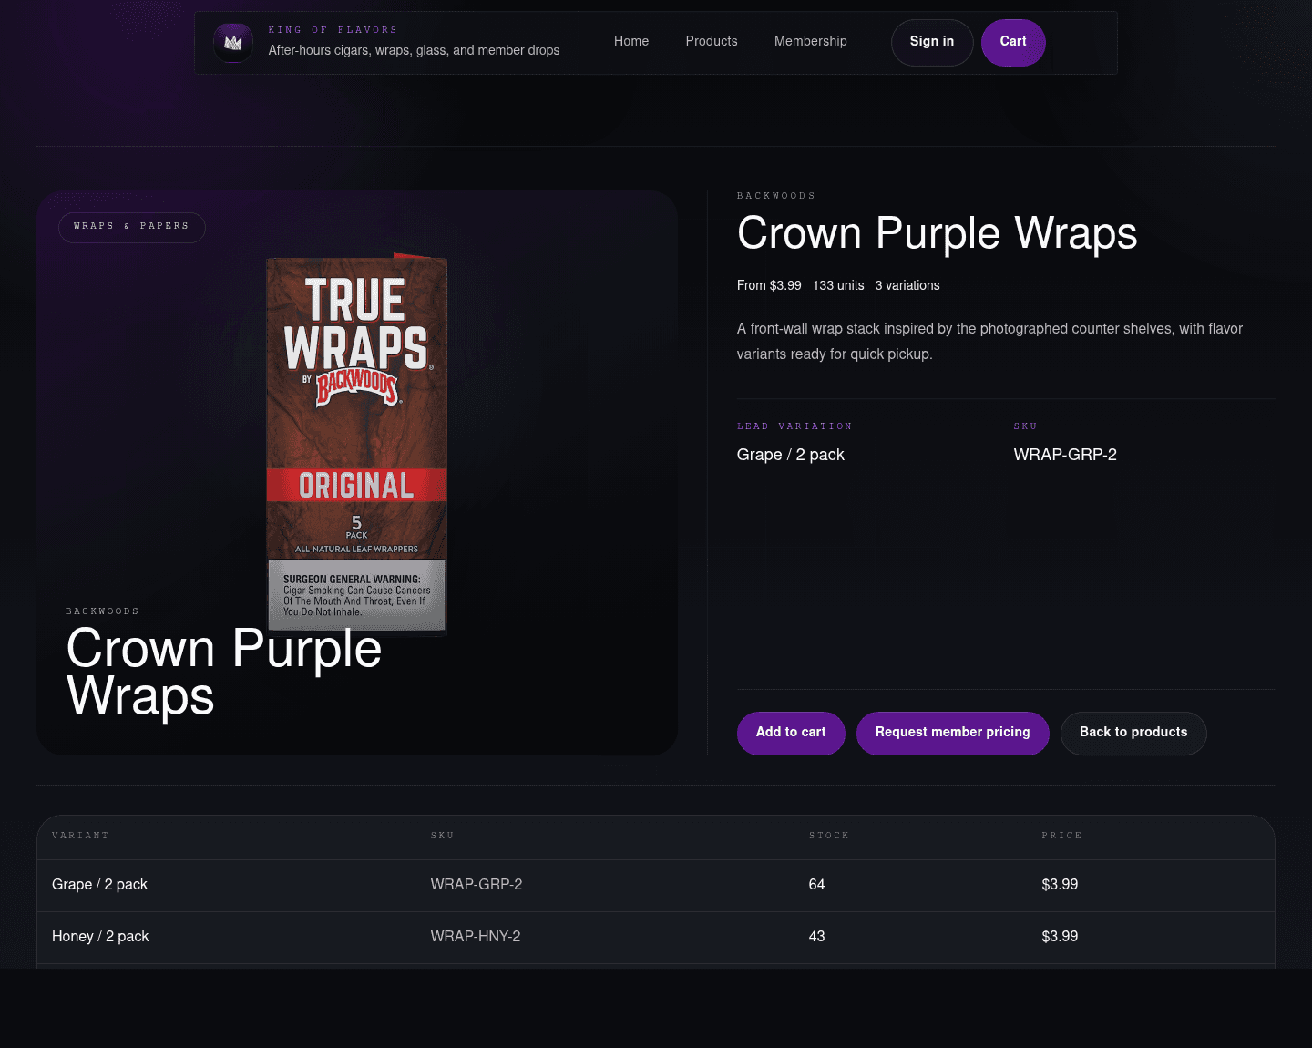
Task: Click SKU WRAP-HNY-2 in the table
Action: point(476,937)
